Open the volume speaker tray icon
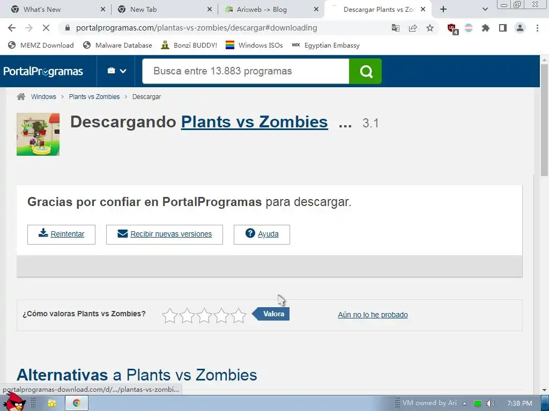 (x=490, y=404)
